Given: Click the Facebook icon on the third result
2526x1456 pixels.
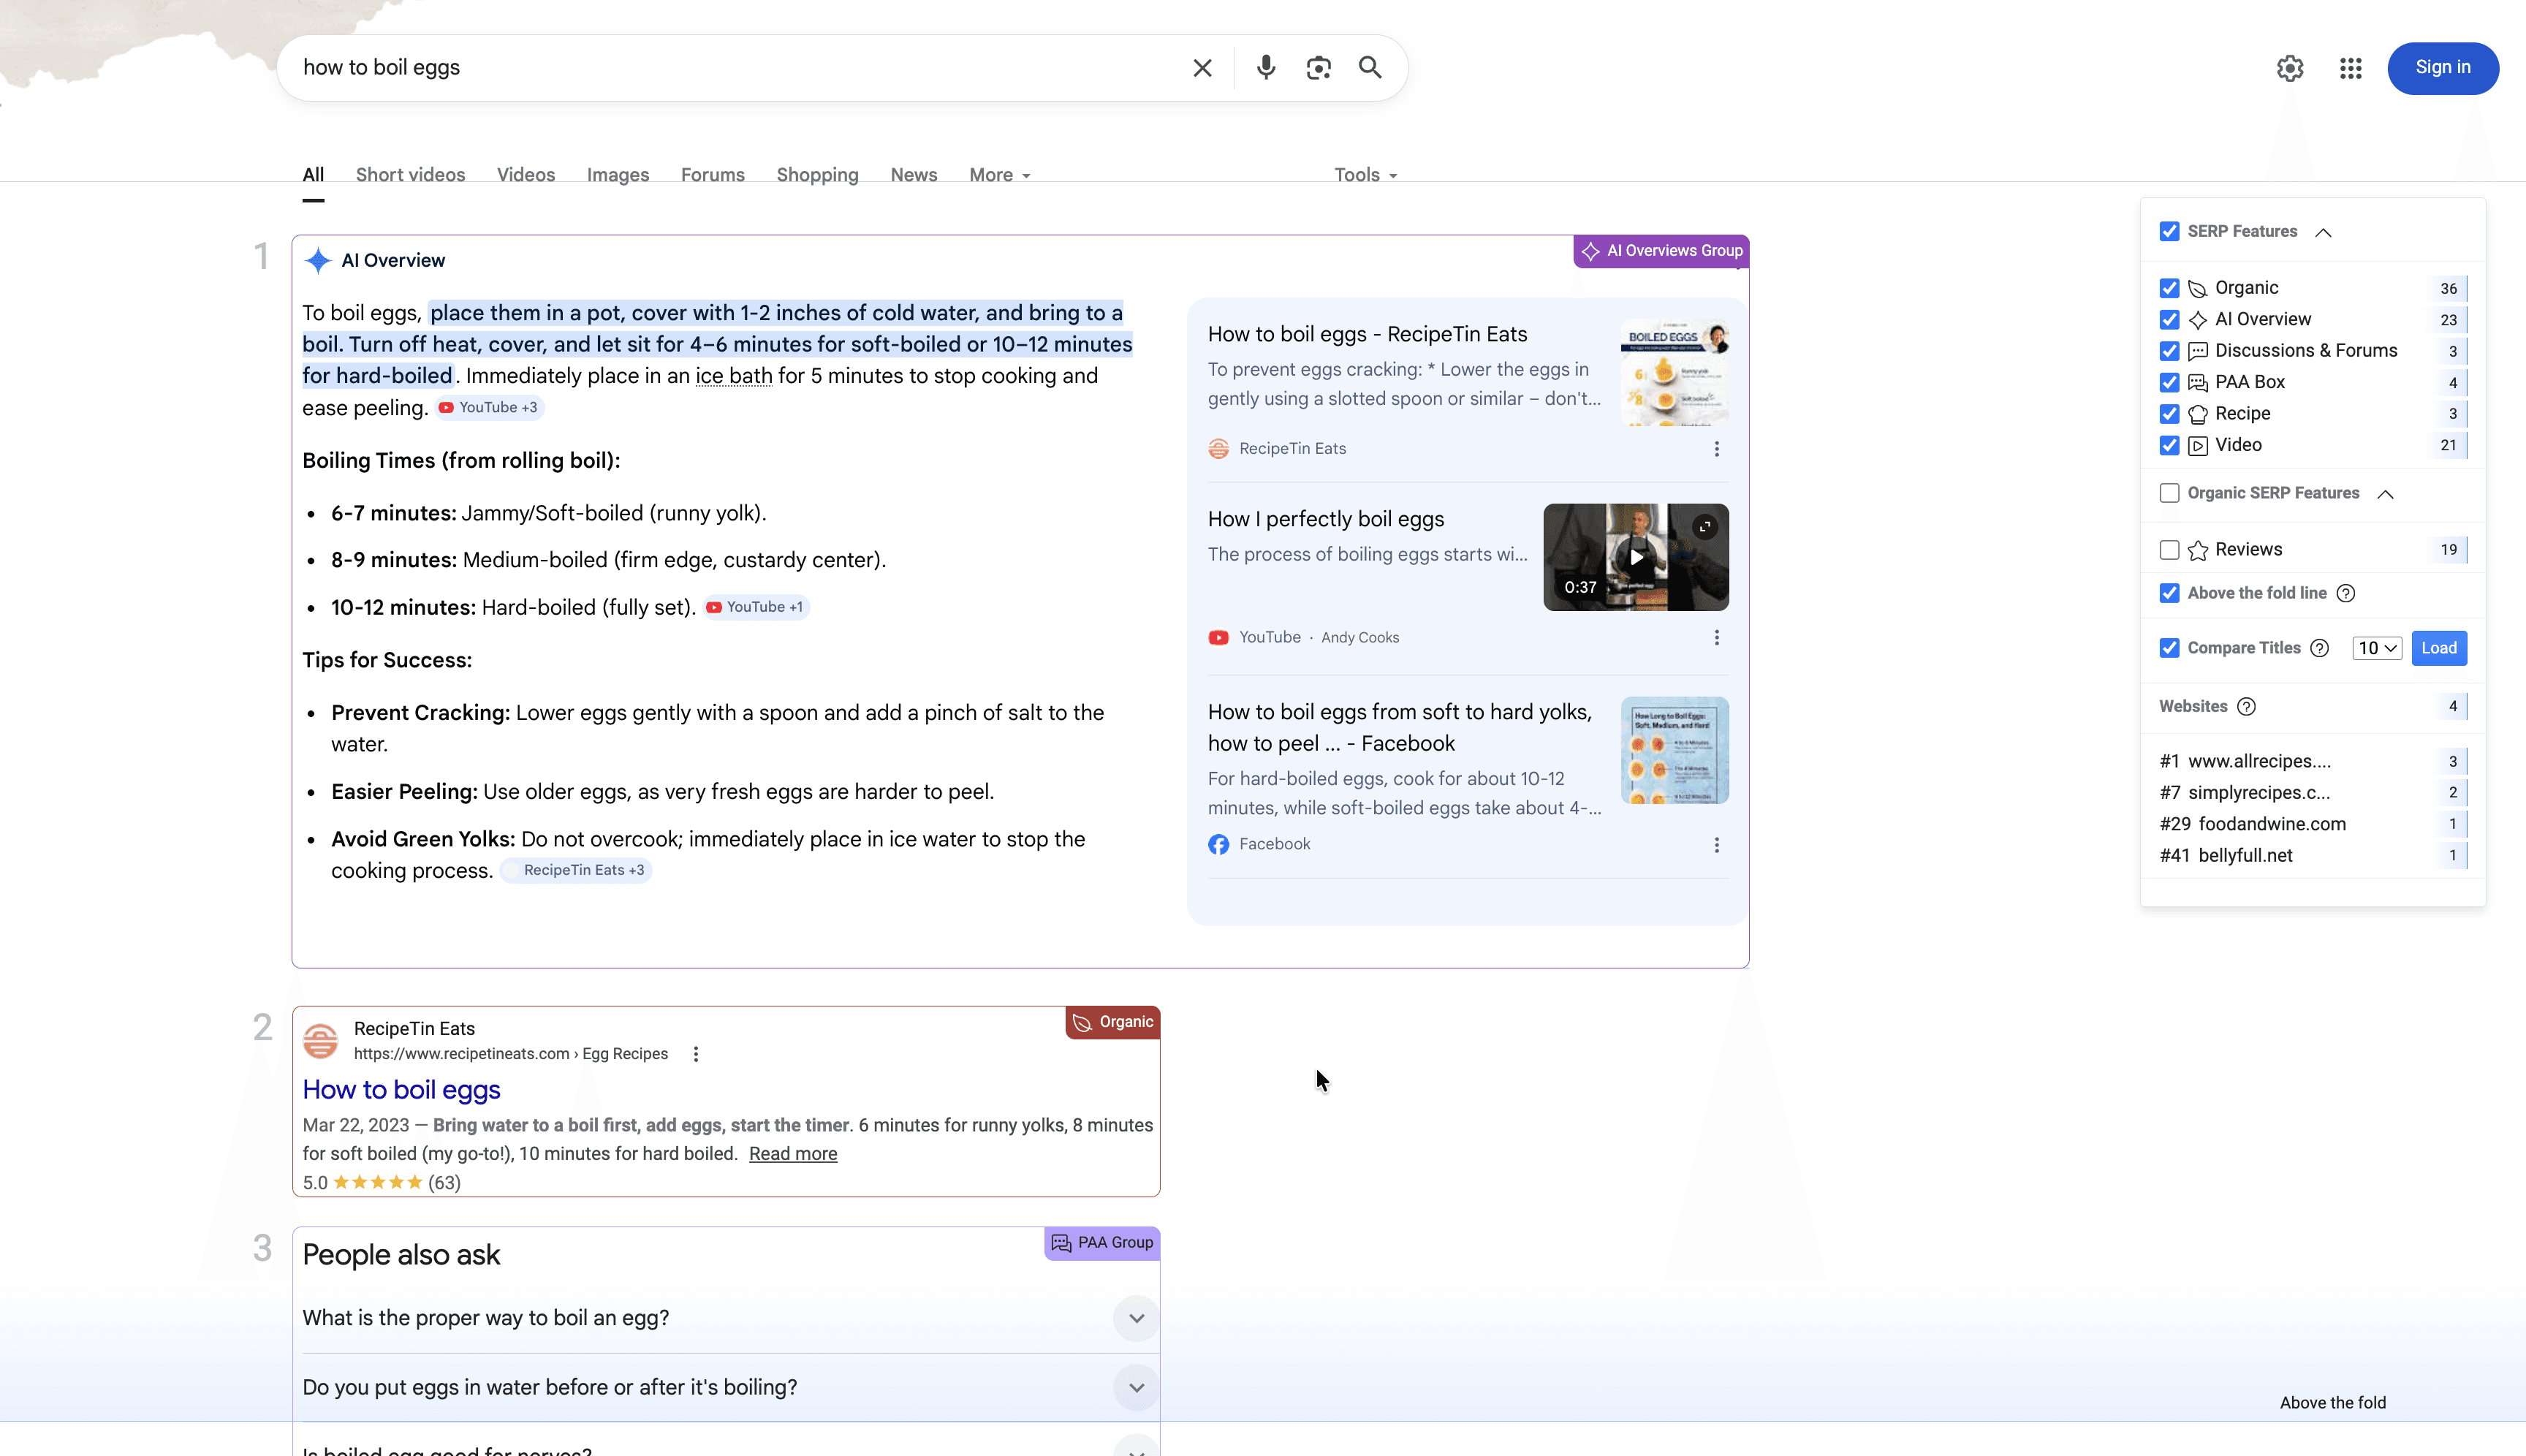Looking at the screenshot, I should (1218, 844).
